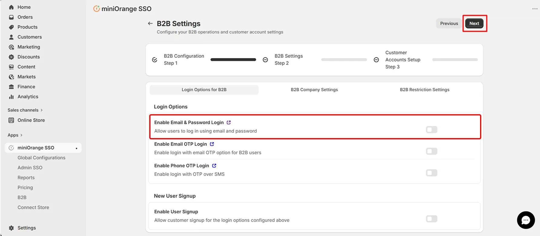This screenshot has height=236, width=540.
Task: Click the Previous button
Action: click(x=449, y=23)
